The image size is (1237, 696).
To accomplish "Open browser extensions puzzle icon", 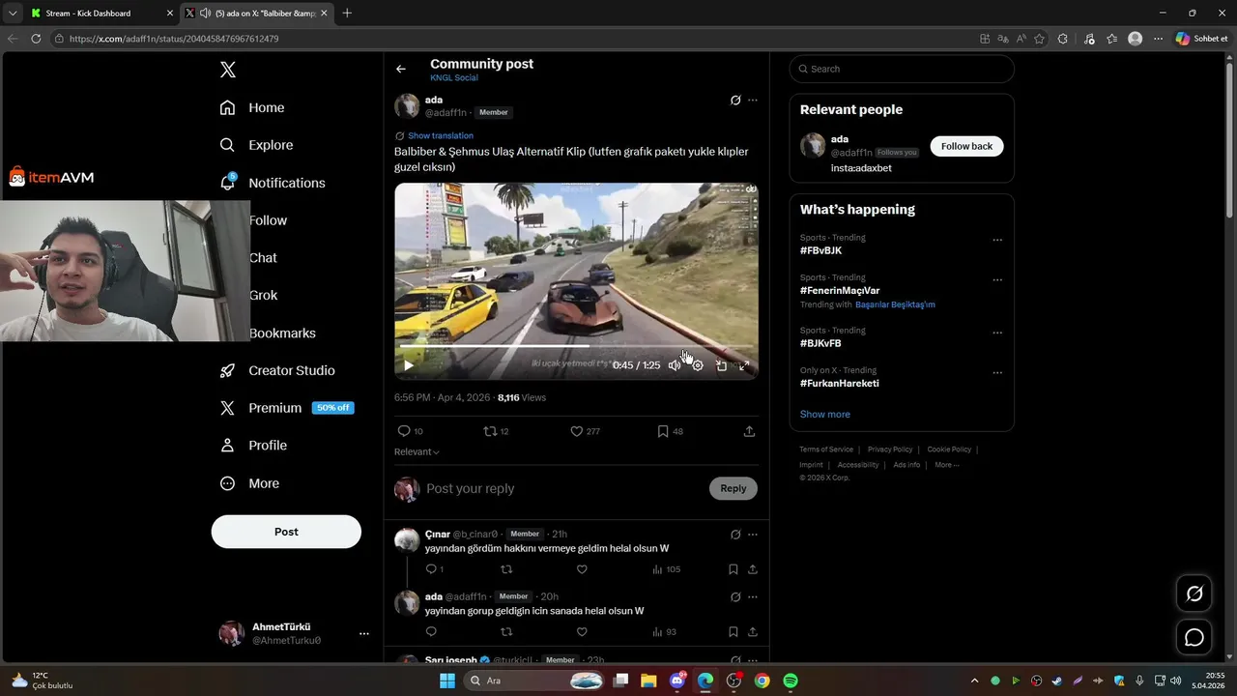I will tap(1063, 39).
